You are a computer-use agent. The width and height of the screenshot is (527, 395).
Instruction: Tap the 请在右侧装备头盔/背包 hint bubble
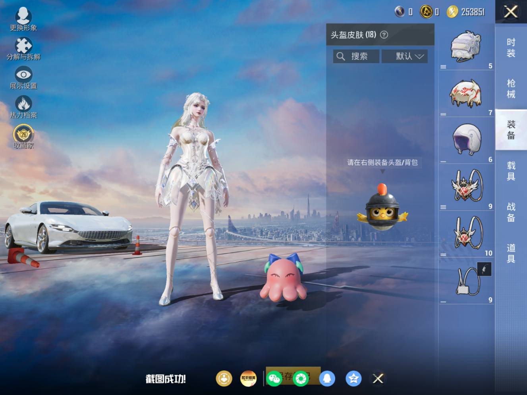[x=382, y=162]
